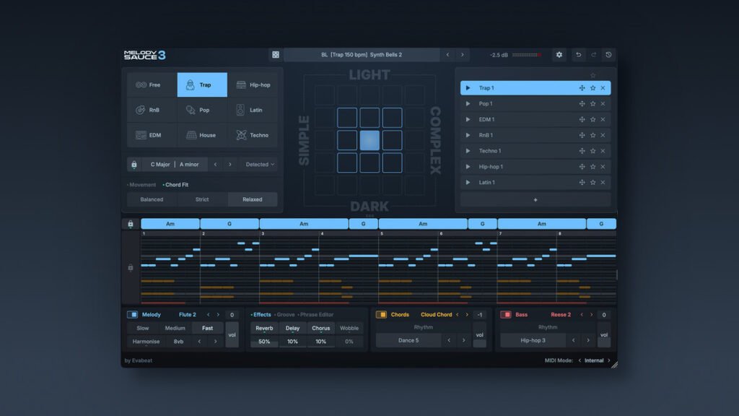
Task: Open the settings gear icon
Action: click(559, 54)
